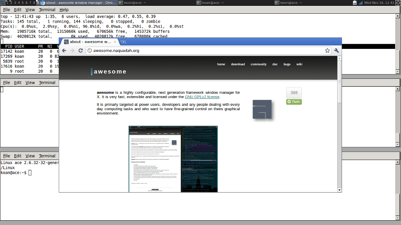Switch to workspace tag 9 in the taskbar
This screenshot has height=225, width=401.
(38, 3)
